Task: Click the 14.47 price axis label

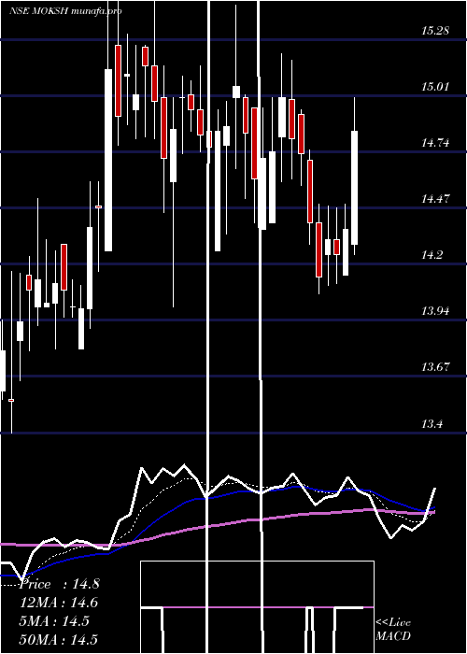Action: coord(435,199)
